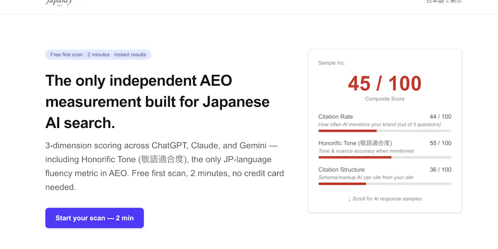Click the 44 / 100 score value
Screen dimensions: 498x249
click(x=441, y=117)
